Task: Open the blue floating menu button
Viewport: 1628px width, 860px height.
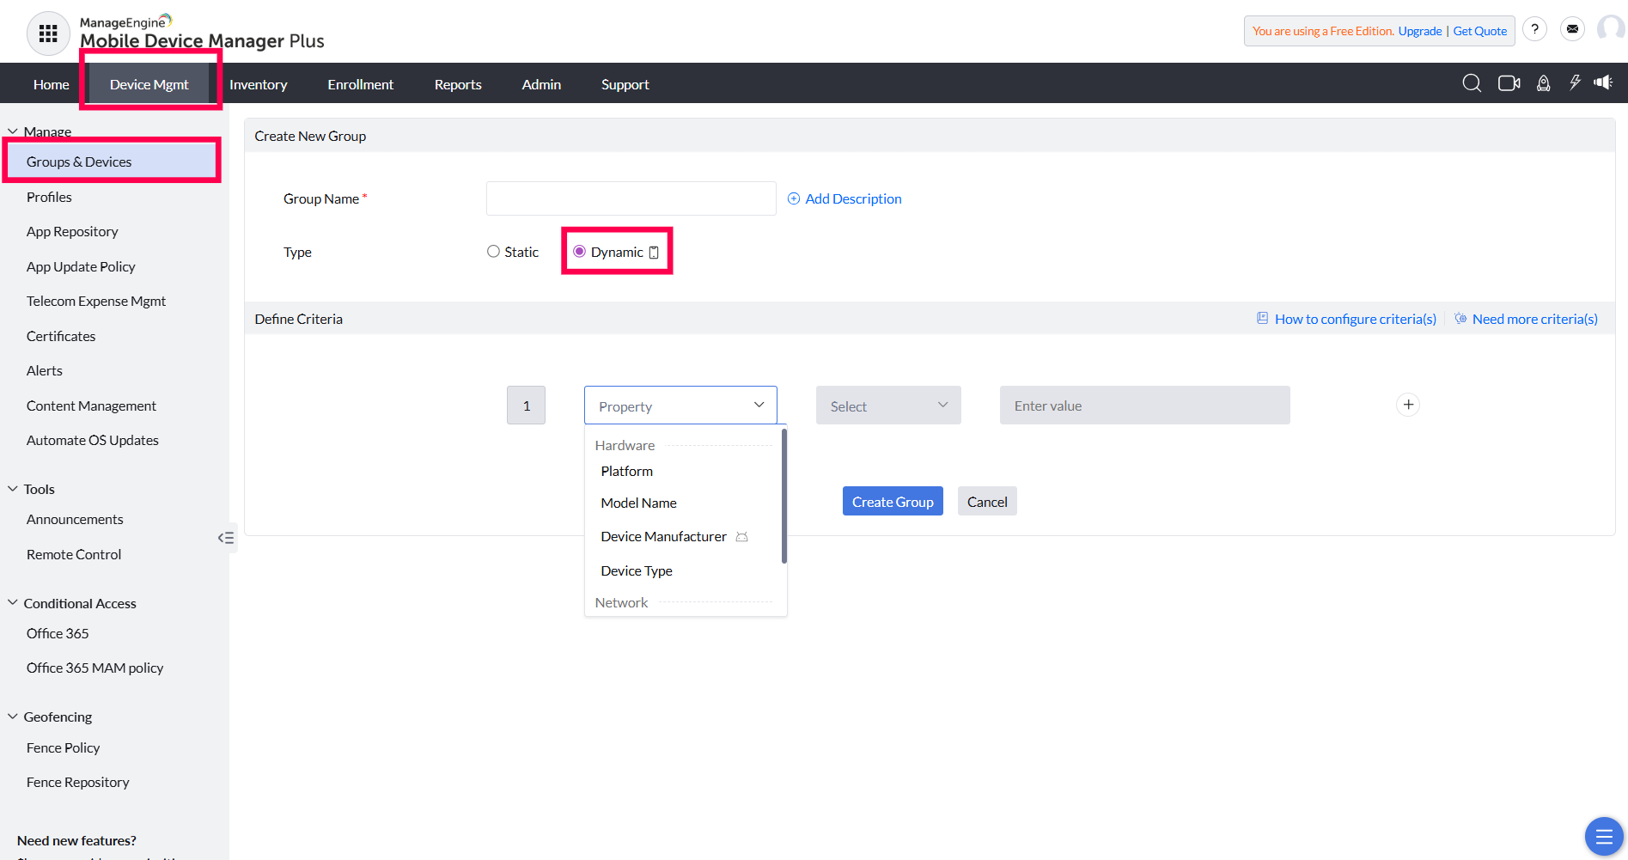Action: [1604, 836]
